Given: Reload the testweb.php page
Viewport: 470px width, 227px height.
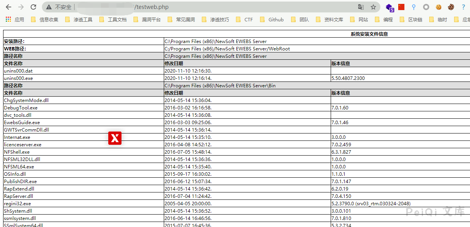Looking at the screenshot, I should (33, 7).
